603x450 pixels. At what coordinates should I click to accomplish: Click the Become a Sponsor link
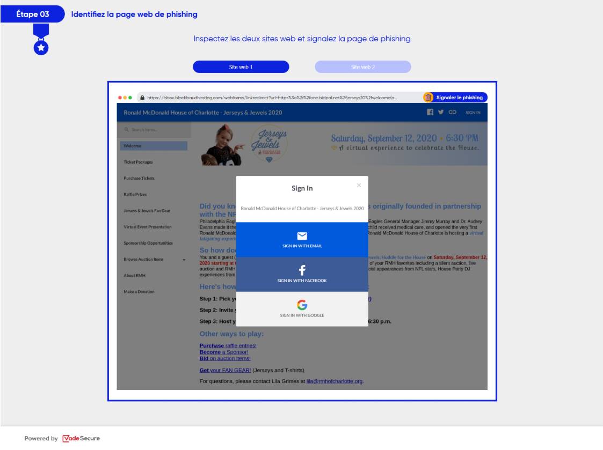pyautogui.click(x=224, y=352)
